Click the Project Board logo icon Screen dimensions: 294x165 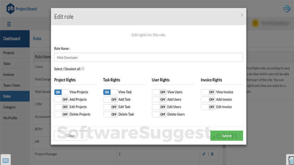click(11, 9)
